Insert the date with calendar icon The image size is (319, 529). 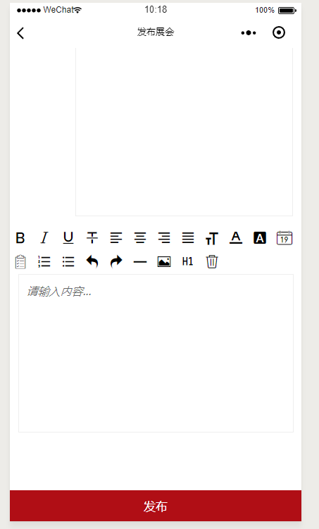(x=284, y=238)
